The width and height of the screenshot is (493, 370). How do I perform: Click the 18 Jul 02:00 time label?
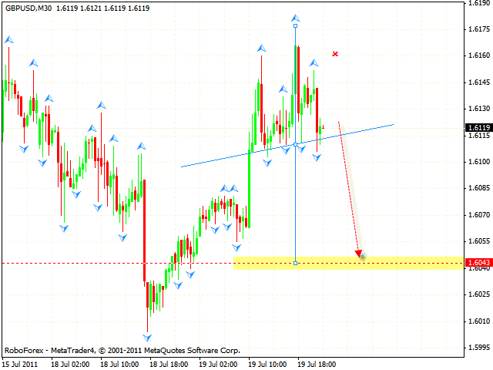[x=70, y=365]
